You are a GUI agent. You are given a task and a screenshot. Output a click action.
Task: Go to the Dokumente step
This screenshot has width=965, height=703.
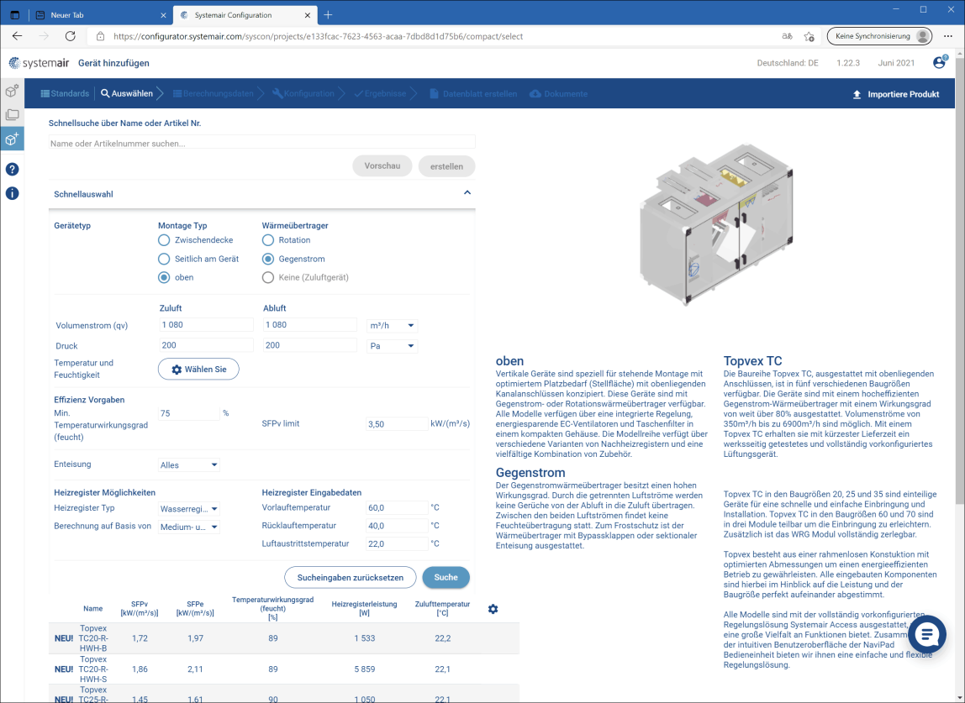(x=559, y=93)
